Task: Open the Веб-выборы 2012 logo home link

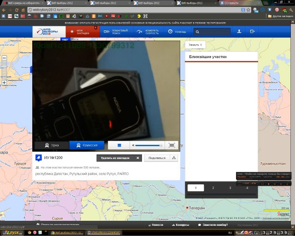Action: click(x=49, y=32)
